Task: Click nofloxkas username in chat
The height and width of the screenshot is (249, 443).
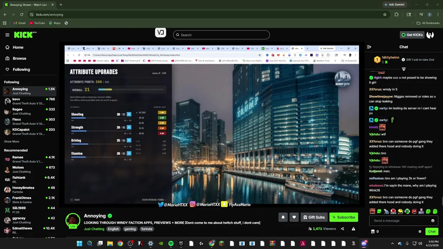Action: (377, 178)
